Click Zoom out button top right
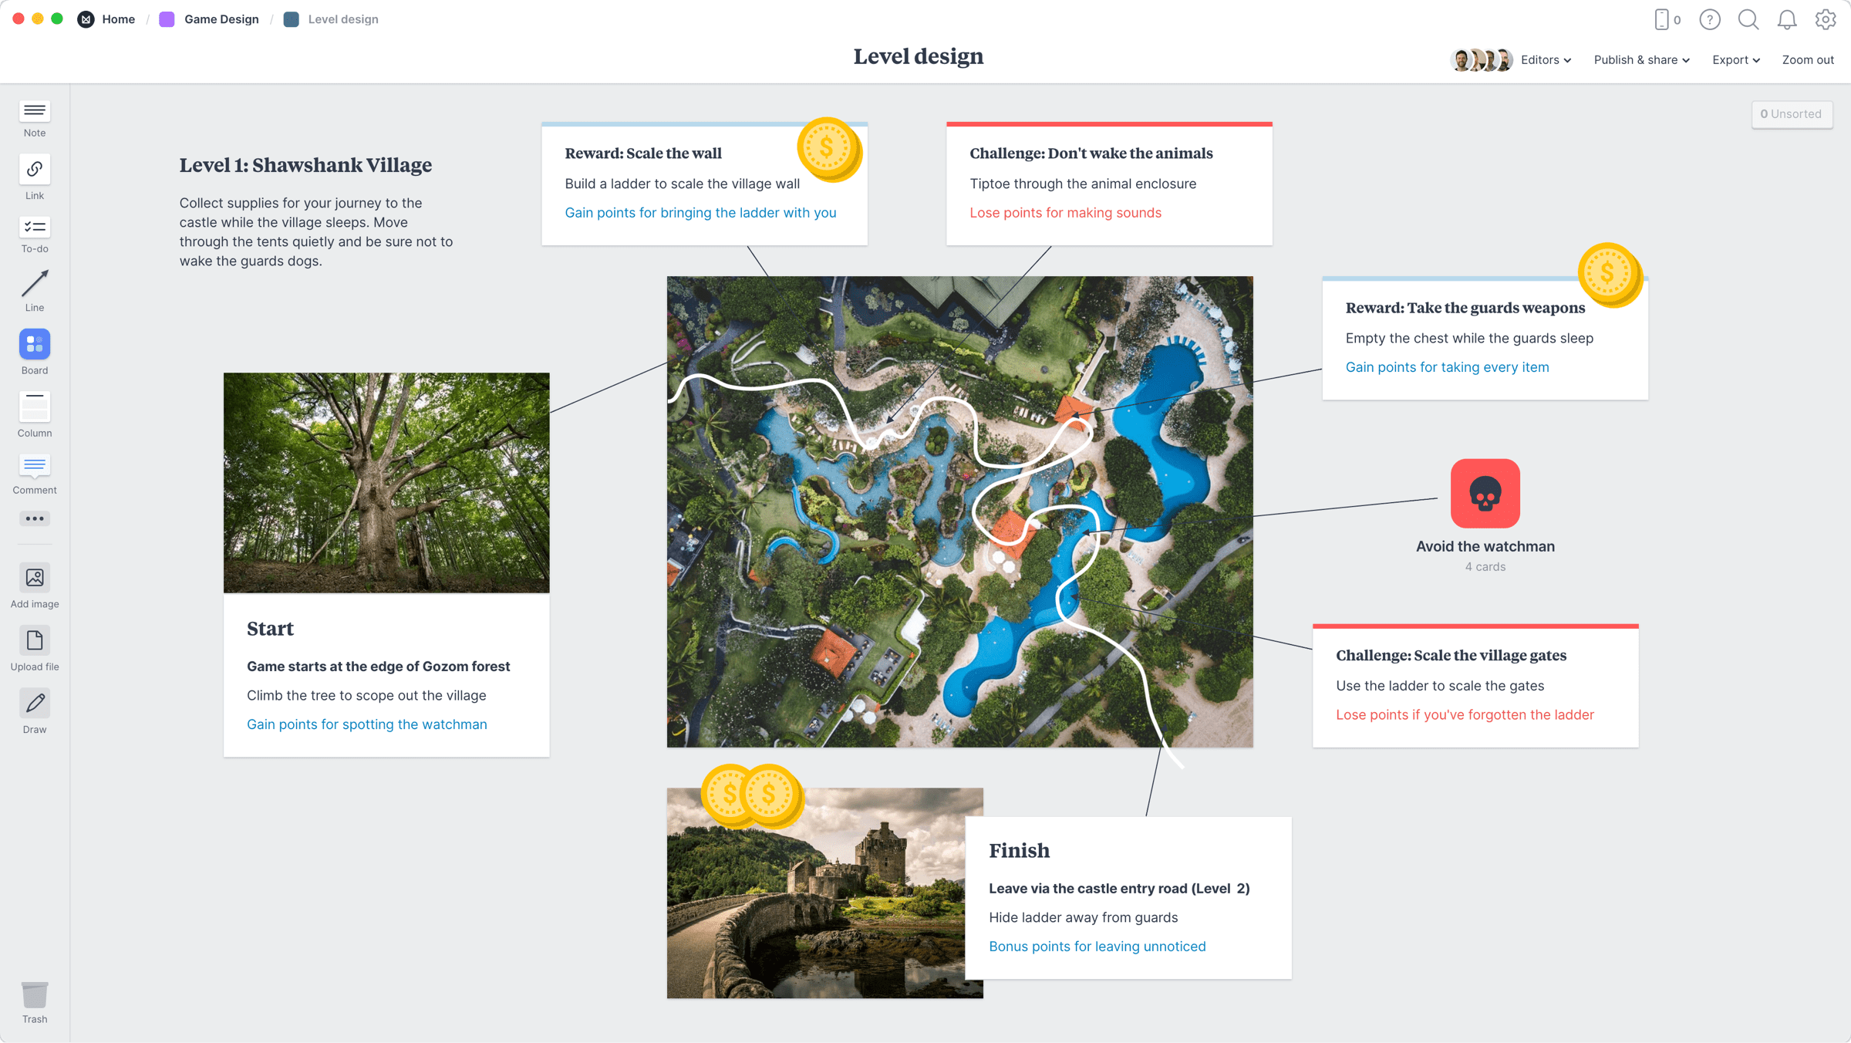Image resolution: width=1851 pixels, height=1043 pixels. (1806, 59)
